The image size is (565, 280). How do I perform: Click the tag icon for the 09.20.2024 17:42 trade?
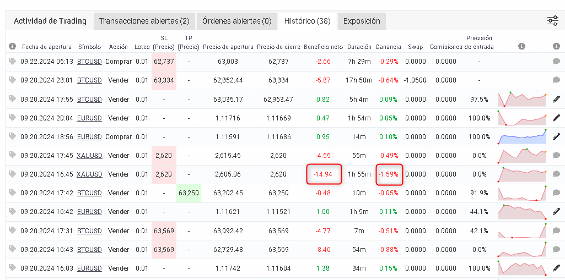(13, 193)
